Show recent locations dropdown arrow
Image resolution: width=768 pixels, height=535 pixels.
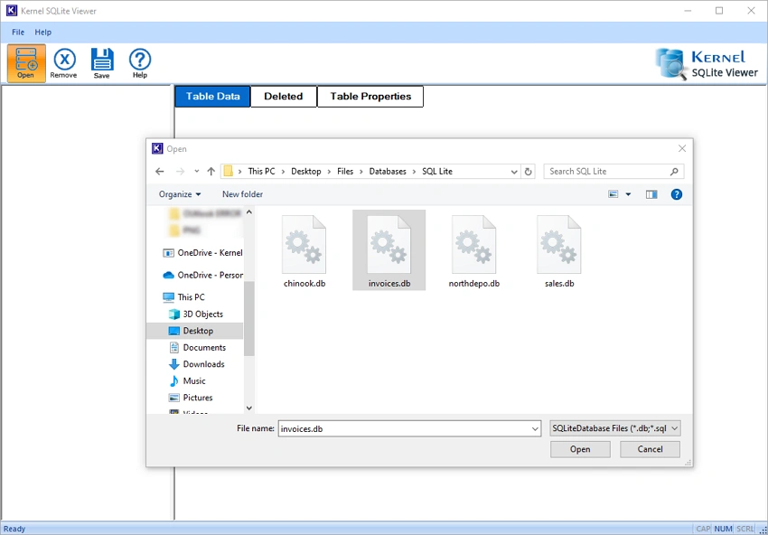click(x=197, y=172)
